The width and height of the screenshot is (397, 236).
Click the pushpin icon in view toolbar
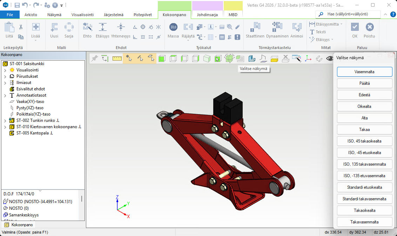pyautogui.click(x=94, y=58)
